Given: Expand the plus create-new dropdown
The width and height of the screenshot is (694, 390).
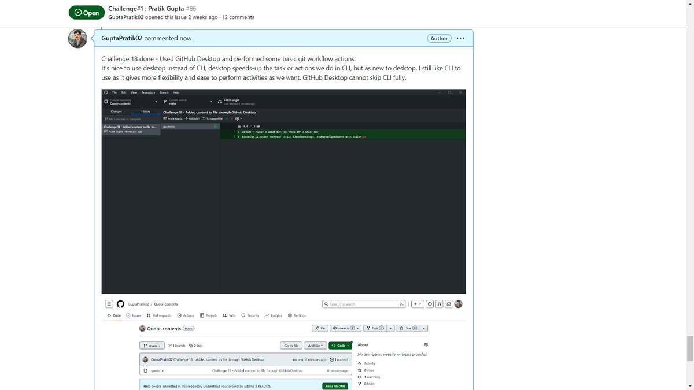Looking at the screenshot, I should 418,304.
